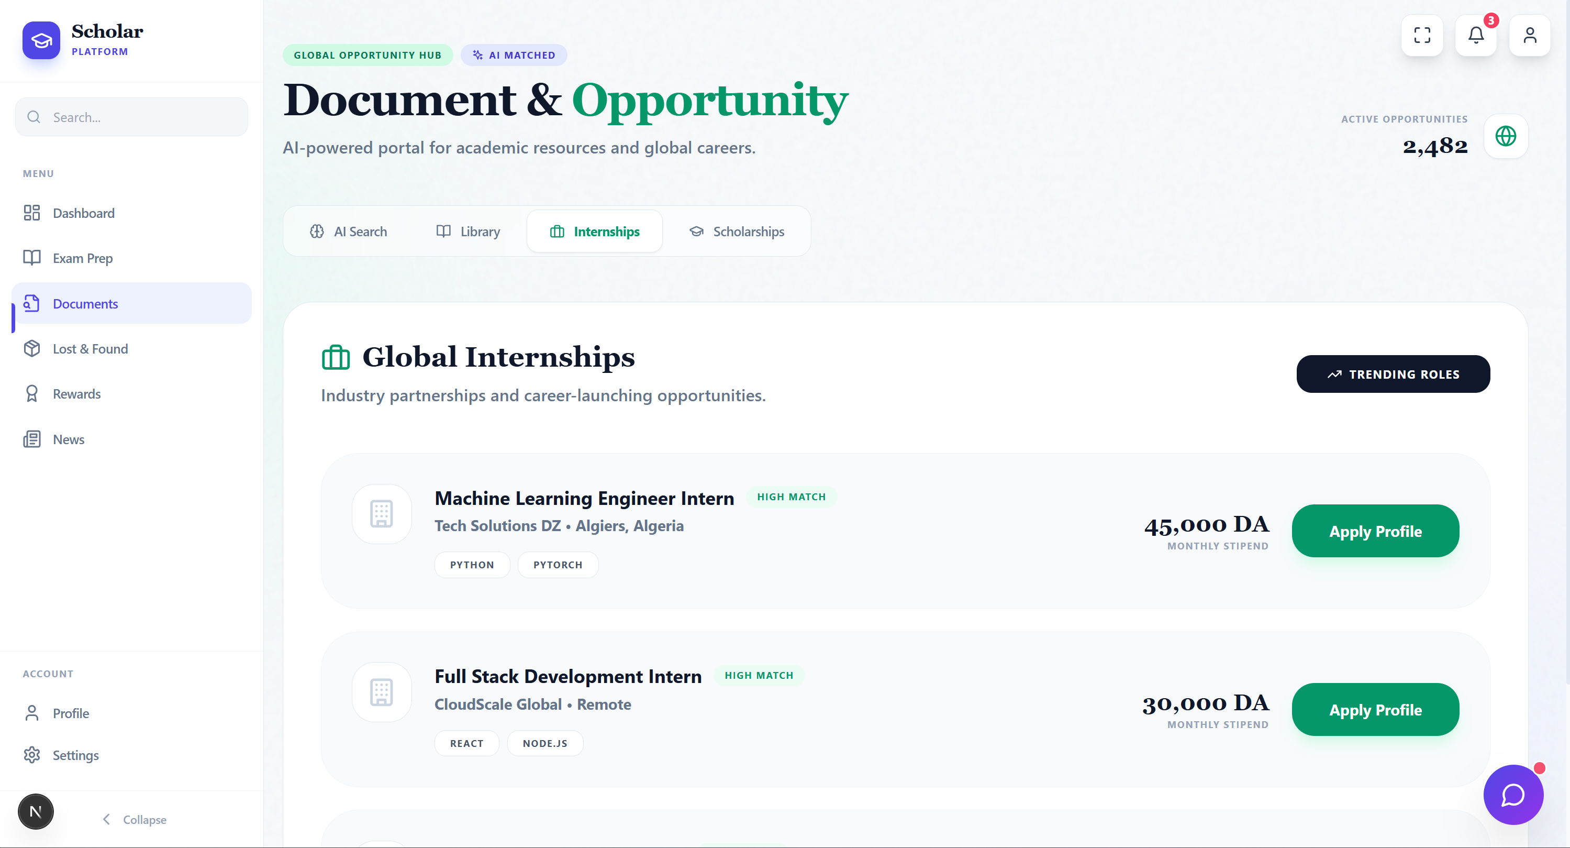This screenshot has width=1570, height=848.
Task: Switch to the AI Search tab
Action: tap(348, 232)
